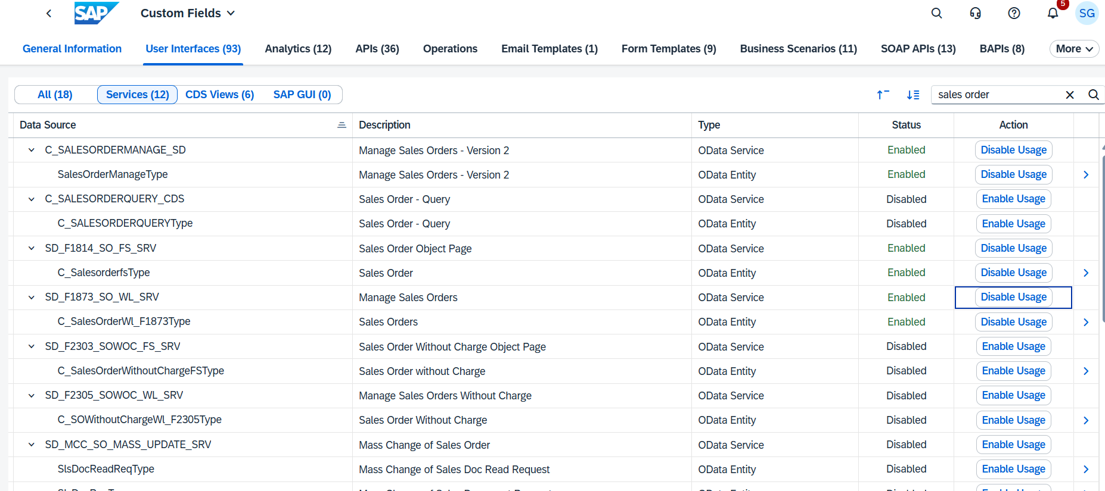Open the help question mark icon
The image size is (1105, 491).
pos(1014,13)
